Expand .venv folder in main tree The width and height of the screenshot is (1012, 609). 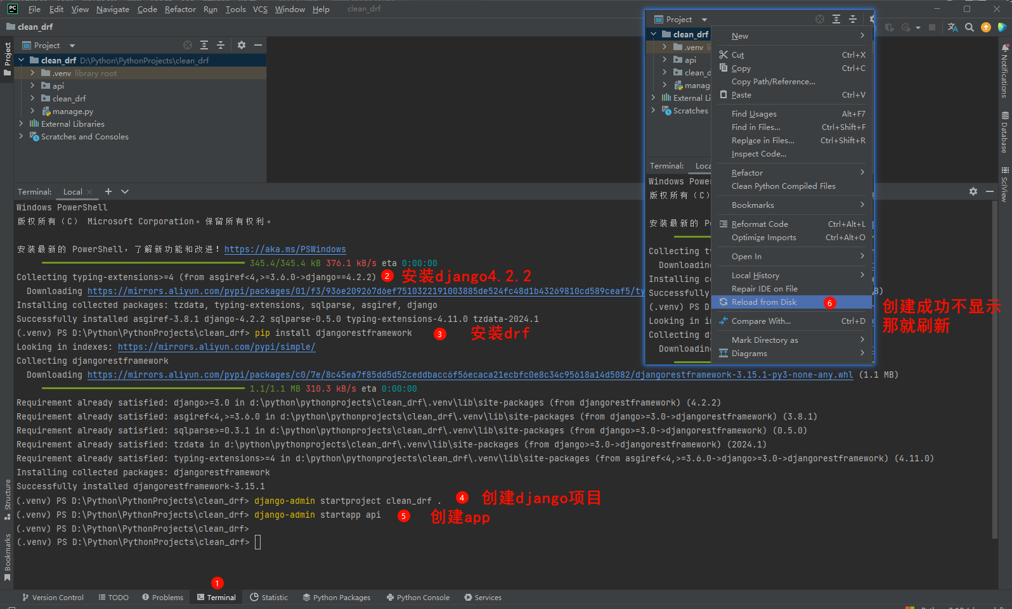(x=32, y=73)
